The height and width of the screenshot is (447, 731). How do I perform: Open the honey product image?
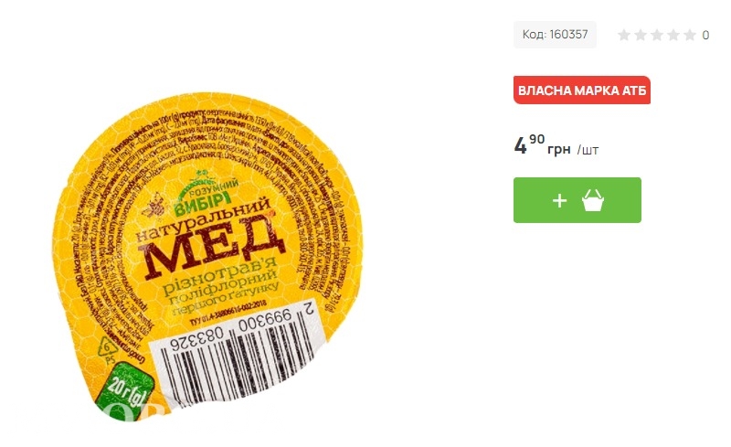tap(207, 257)
